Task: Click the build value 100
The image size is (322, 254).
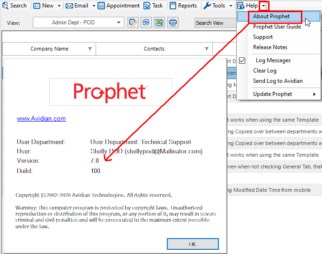Action: point(95,171)
